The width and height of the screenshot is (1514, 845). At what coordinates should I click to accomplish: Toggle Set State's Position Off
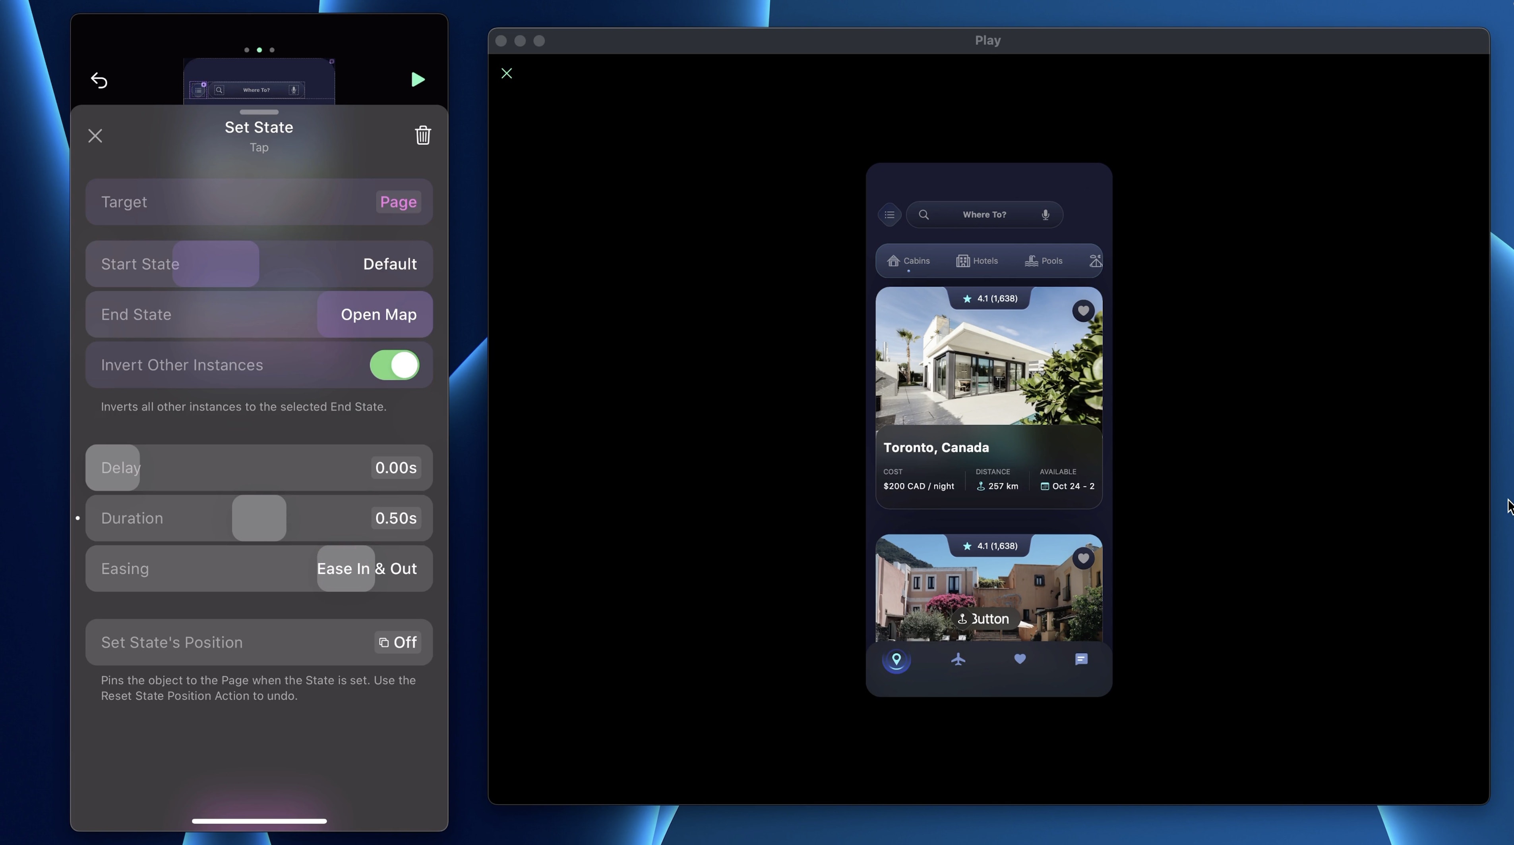[398, 642]
